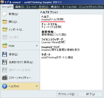Expand the ヘルプ(H) submenu arrow
104x98 pixels.
pyautogui.click(x=37, y=86)
